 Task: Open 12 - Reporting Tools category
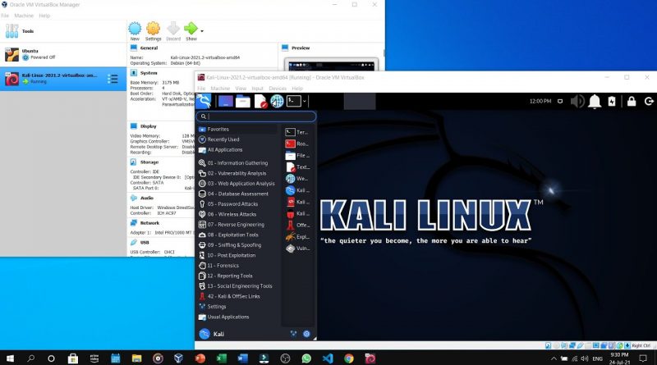pyautogui.click(x=237, y=276)
